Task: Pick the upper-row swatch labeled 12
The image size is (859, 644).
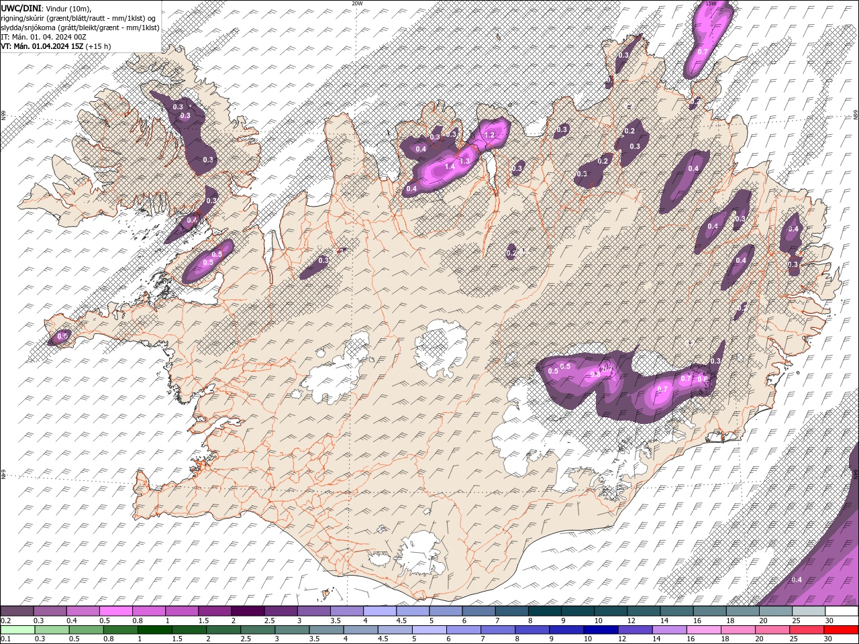Action: pos(644,611)
